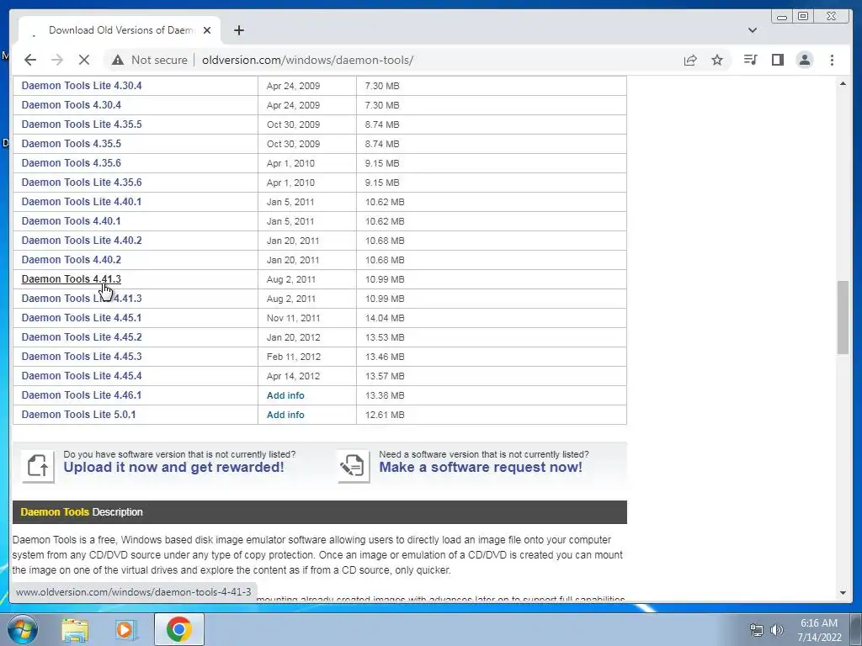Open Daemon Tools 4.35.6 link

point(71,163)
